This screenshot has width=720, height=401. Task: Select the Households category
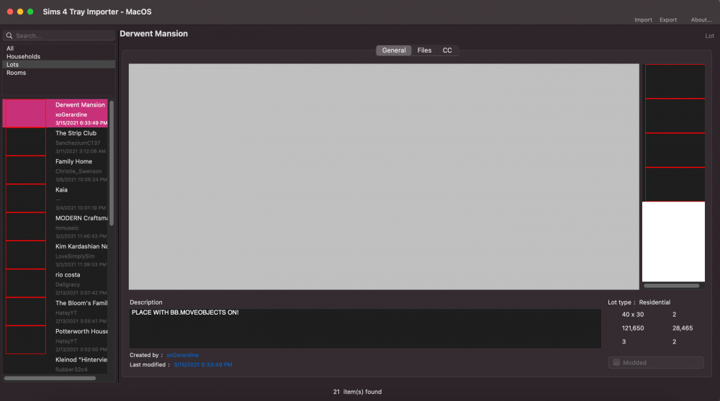tap(59, 56)
